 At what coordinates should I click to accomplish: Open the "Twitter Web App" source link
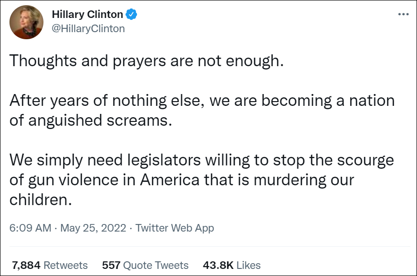click(x=175, y=228)
